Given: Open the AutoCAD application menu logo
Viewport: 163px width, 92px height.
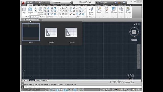Looking at the screenshot, I should tap(23, 3).
